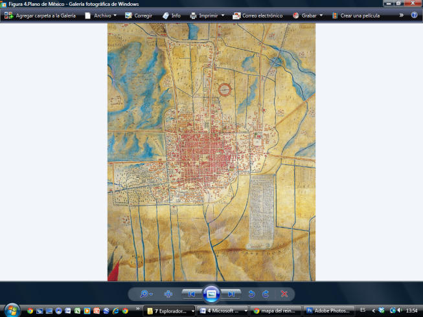The width and height of the screenshot is (423, 317).
Task: Open the Info panel
Action: tap(171, 16)
